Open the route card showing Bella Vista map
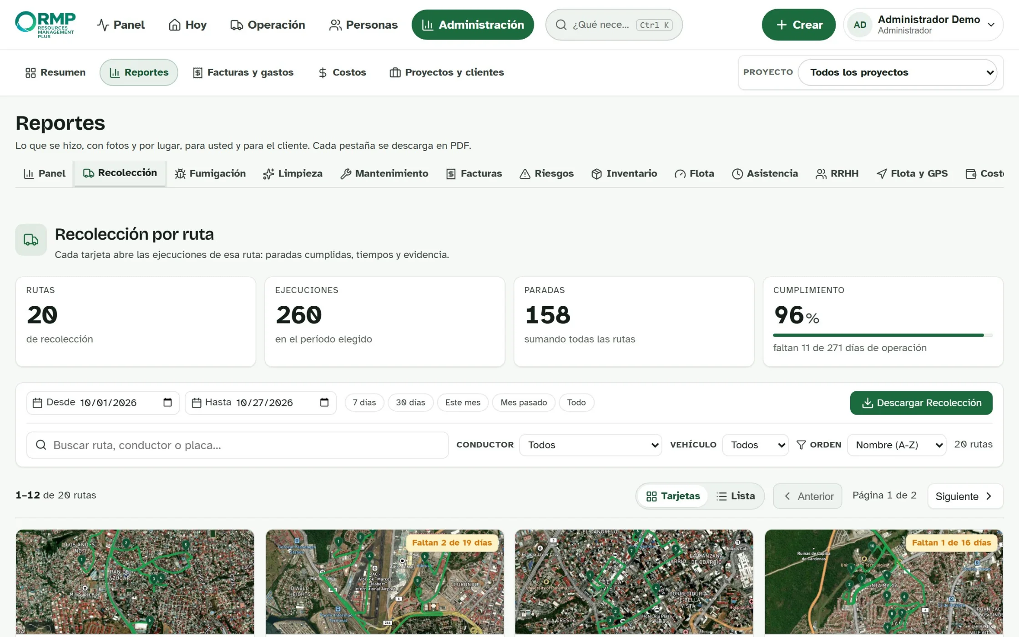 coord(634,581)
